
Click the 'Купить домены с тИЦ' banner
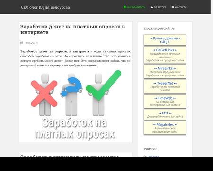coord(165,40)
